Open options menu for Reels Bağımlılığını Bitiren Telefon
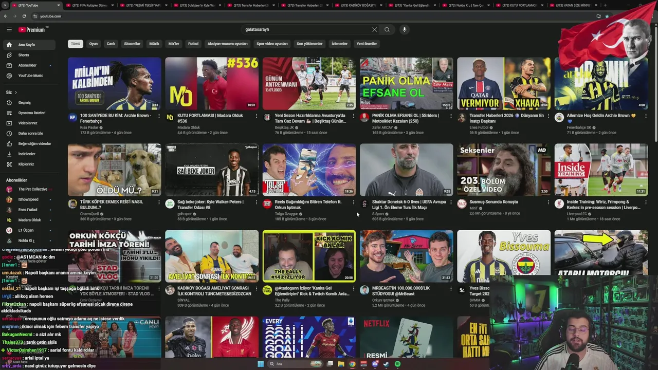Image resolution: width=658 pixels, height=370 pixels. click(353, 202)
